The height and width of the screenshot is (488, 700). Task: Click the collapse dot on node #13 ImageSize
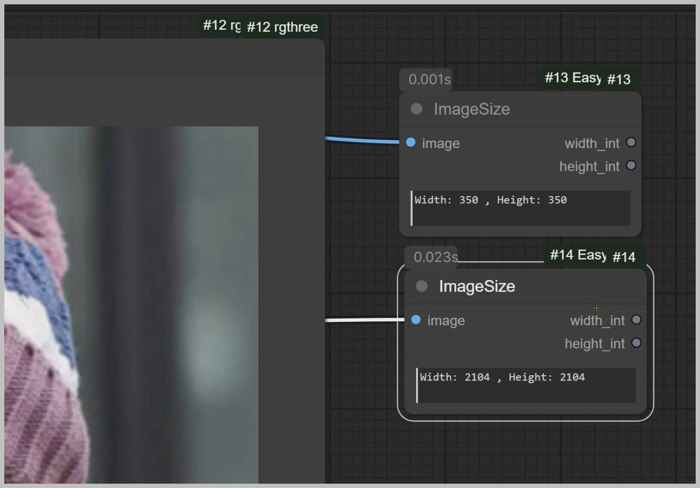pyautogui.click(x=416, y=109)
